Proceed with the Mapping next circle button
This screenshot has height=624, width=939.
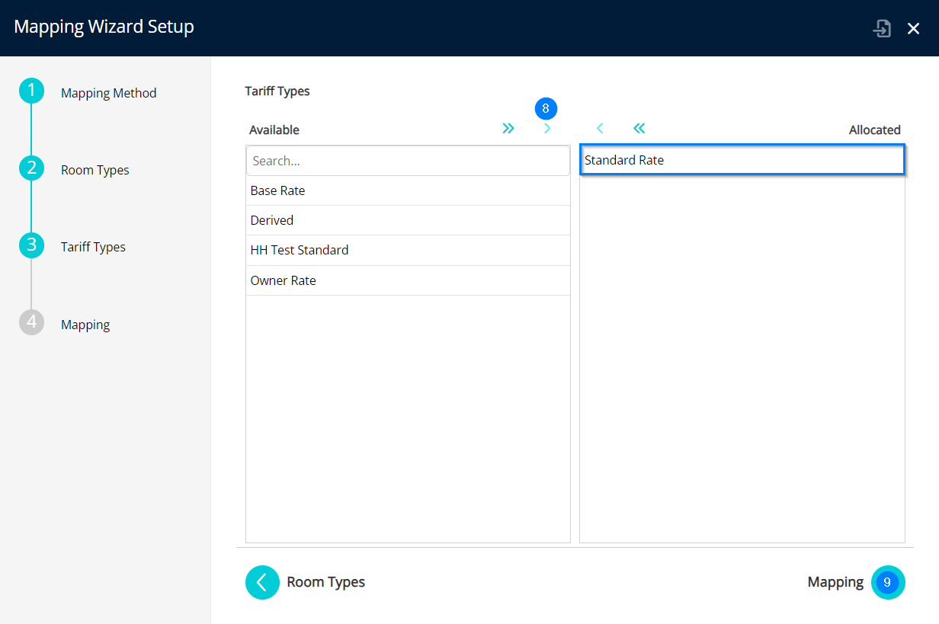887,582
